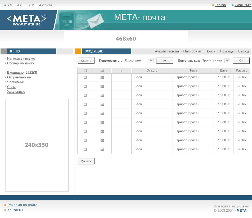Open Поиск in the account bar

(x=210, y=51)
